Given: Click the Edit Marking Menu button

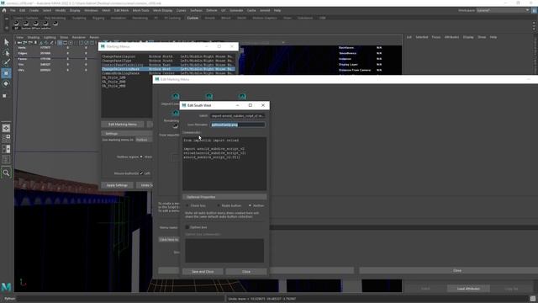Looking at the screenshot, I should (x=123, y=125).
